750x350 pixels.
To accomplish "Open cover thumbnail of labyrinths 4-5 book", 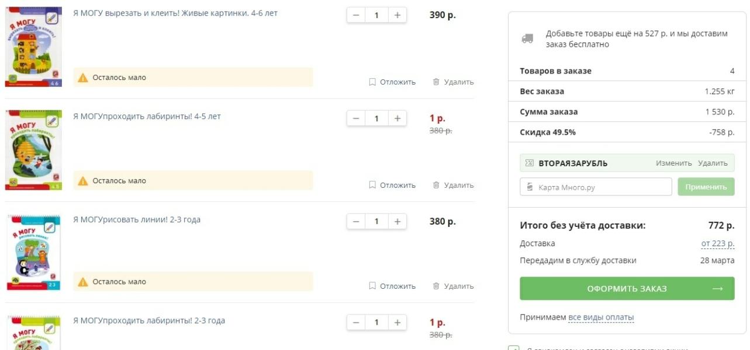I will point(33,150).
